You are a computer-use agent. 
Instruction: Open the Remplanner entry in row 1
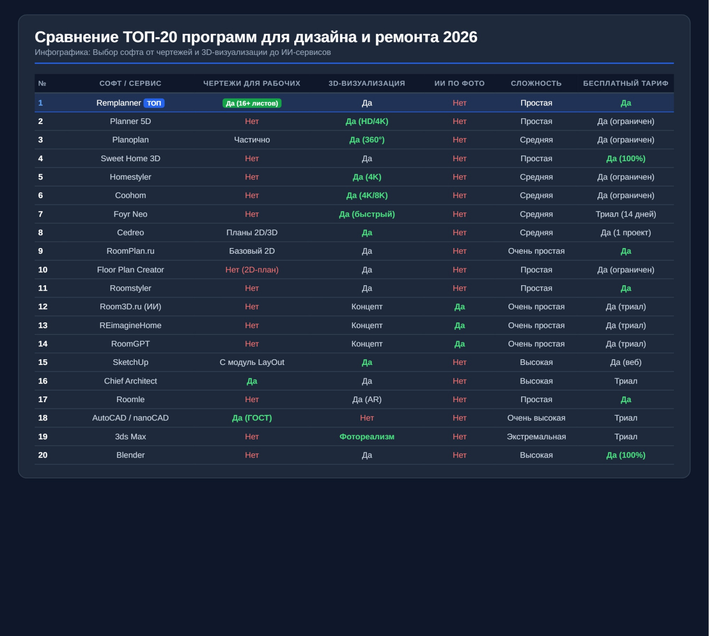[x=119, y=103]
